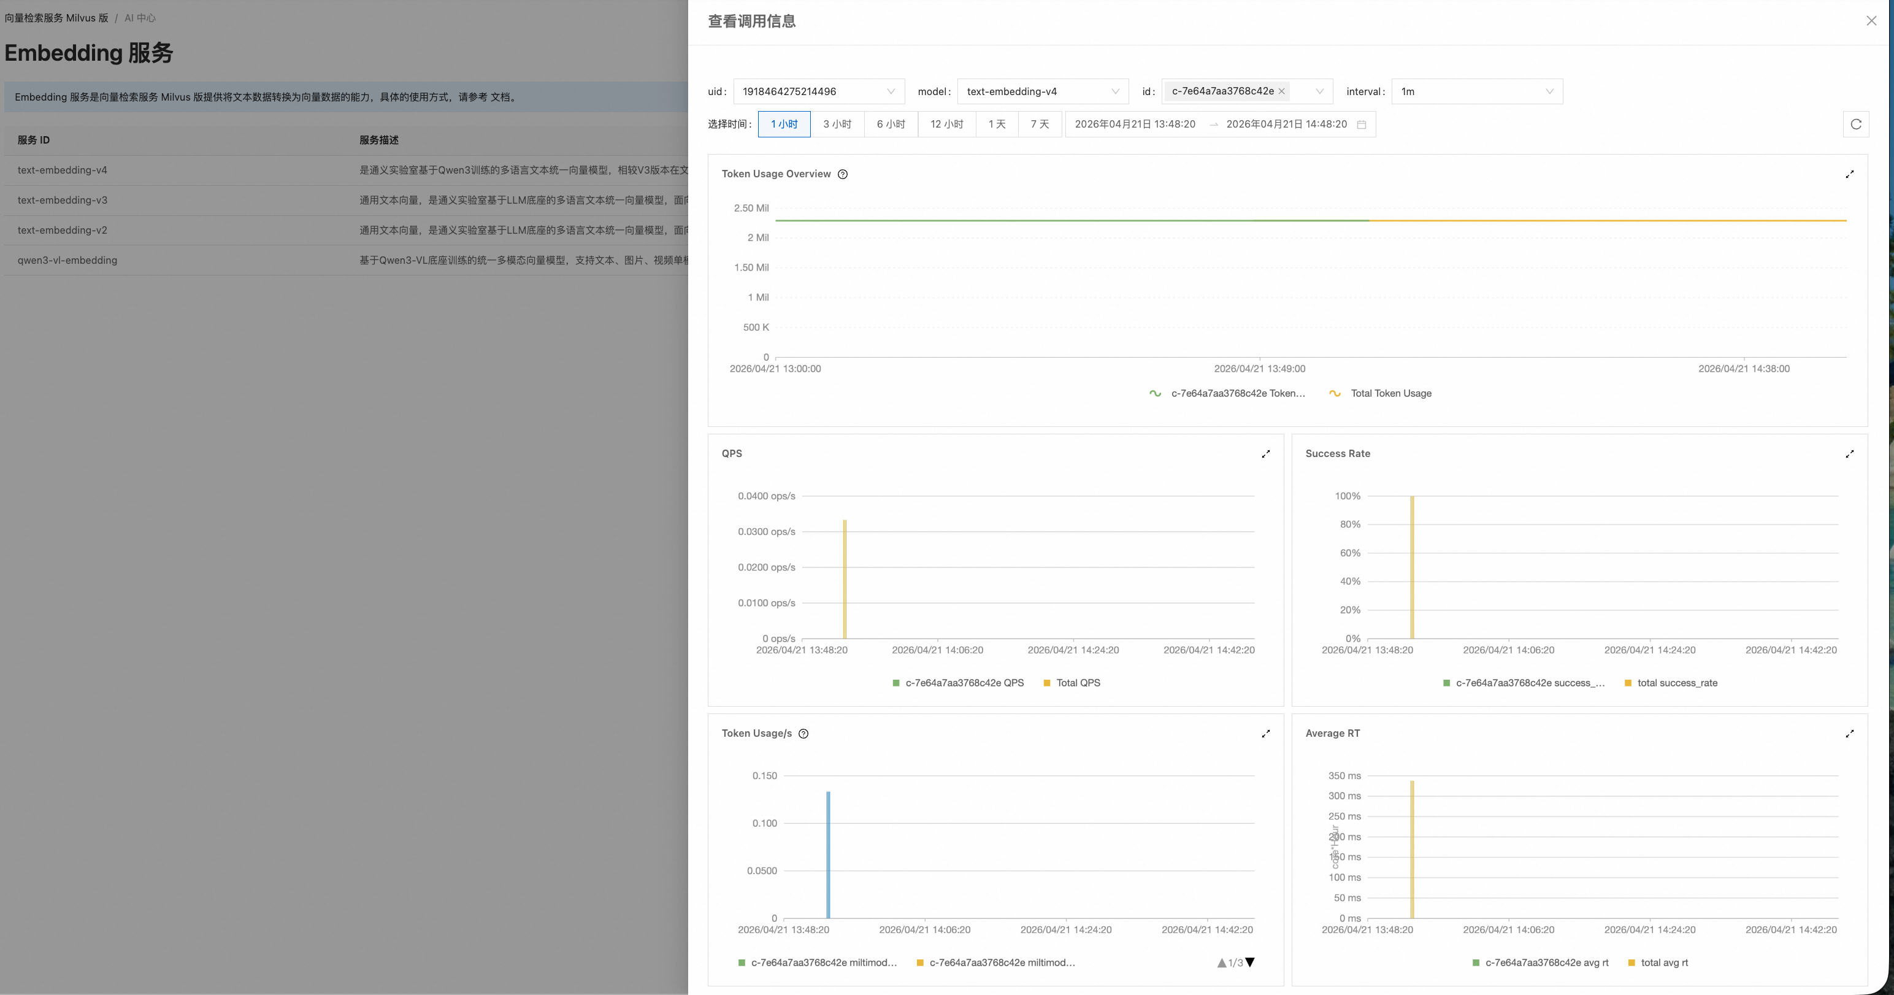Screen dimensions: 1894x995
Task: Select the 1 小时 time range
Action: click(784, 125)
